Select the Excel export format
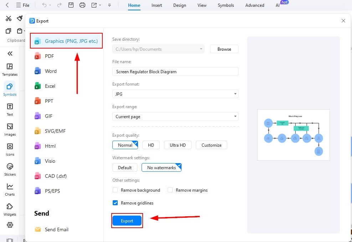Viewport: 352px width, 242px height. click(x=50, y=86)
